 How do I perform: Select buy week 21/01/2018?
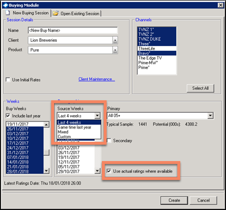pos(25,167)
